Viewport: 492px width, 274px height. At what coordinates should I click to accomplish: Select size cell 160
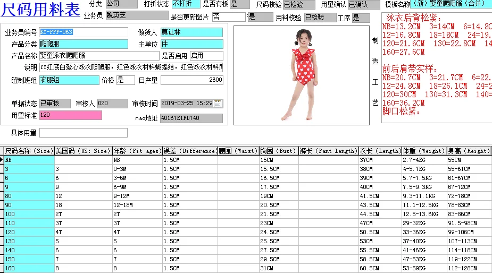29,268
